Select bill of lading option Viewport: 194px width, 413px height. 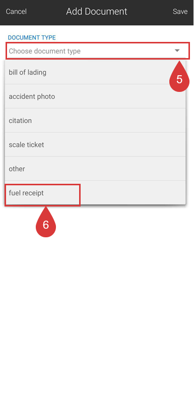(x=95, y=72)
